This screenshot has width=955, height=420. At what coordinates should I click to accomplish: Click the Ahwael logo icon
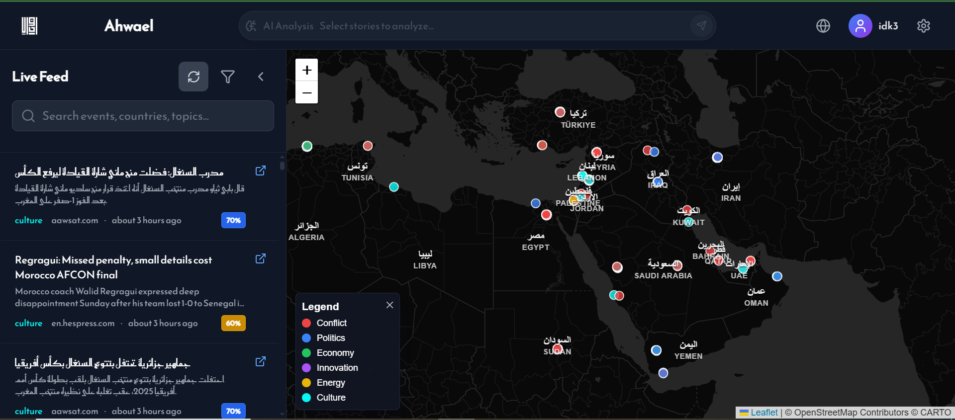pyautogui.click(x=29, y=26)
